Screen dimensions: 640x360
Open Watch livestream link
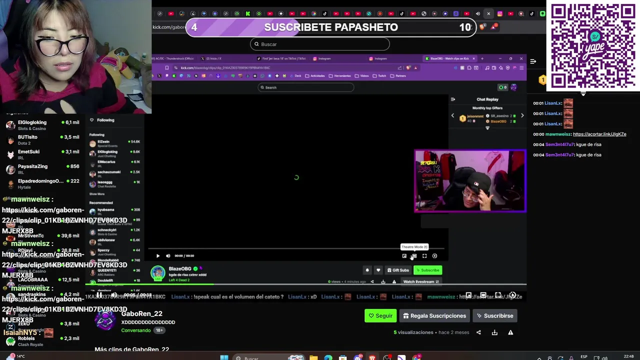[421, 281]
